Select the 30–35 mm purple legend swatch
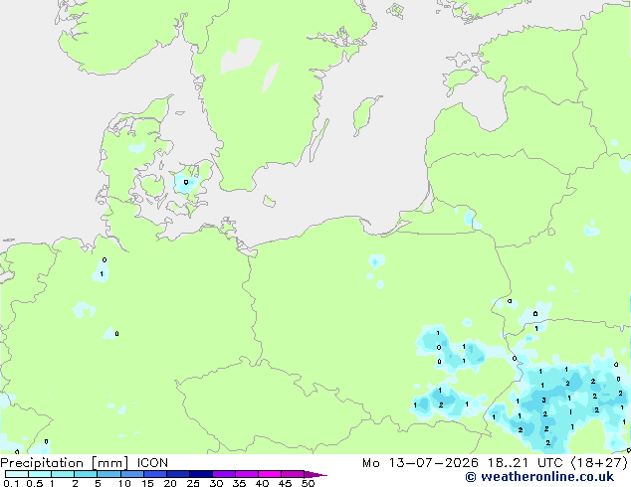Screen dimensions: 631x487 click(223, 474)
